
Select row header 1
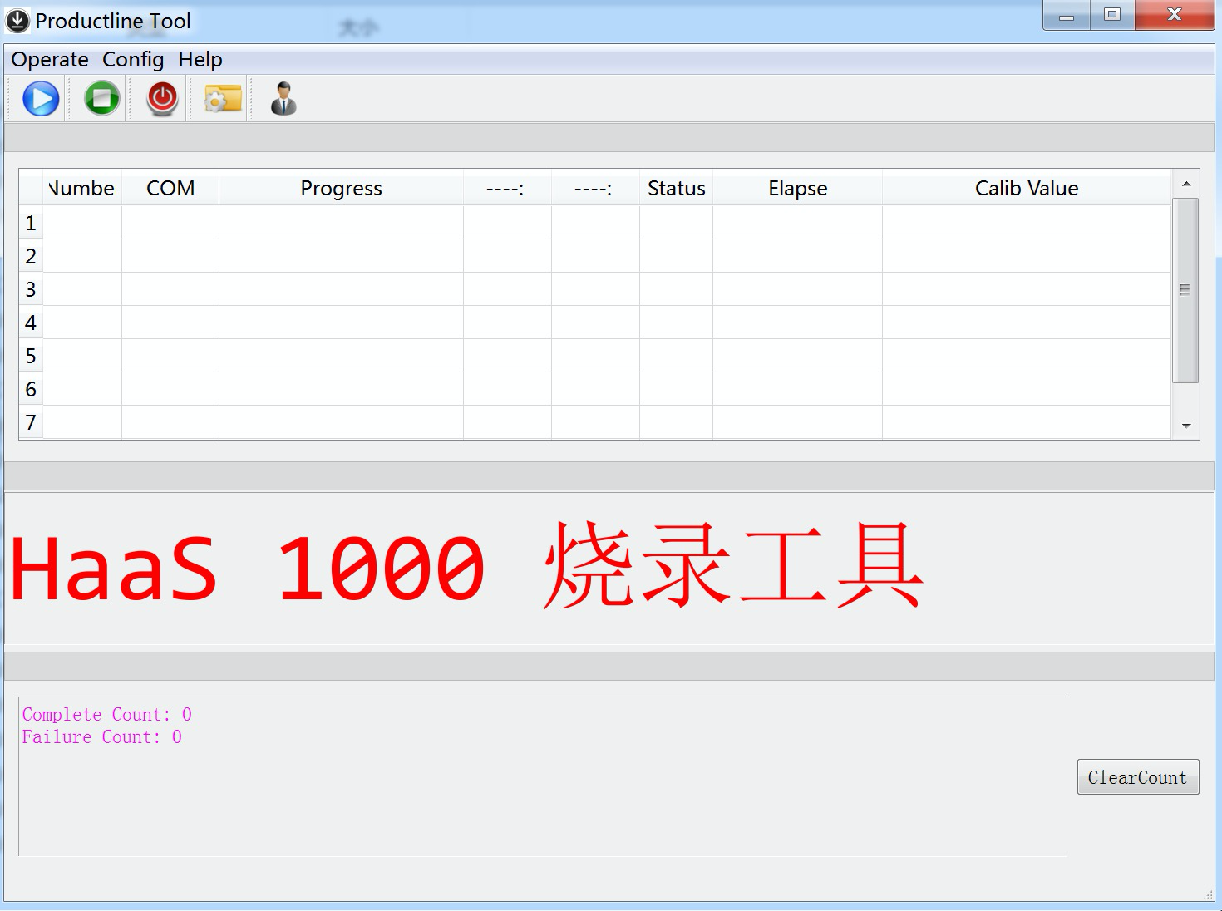click(31, 223)
